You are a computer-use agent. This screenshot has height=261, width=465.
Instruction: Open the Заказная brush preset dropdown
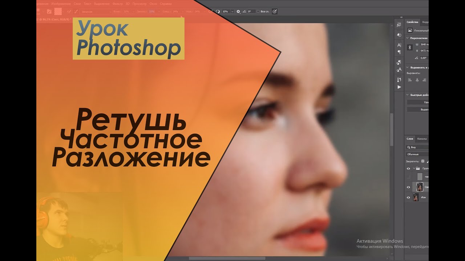[96, 12]
